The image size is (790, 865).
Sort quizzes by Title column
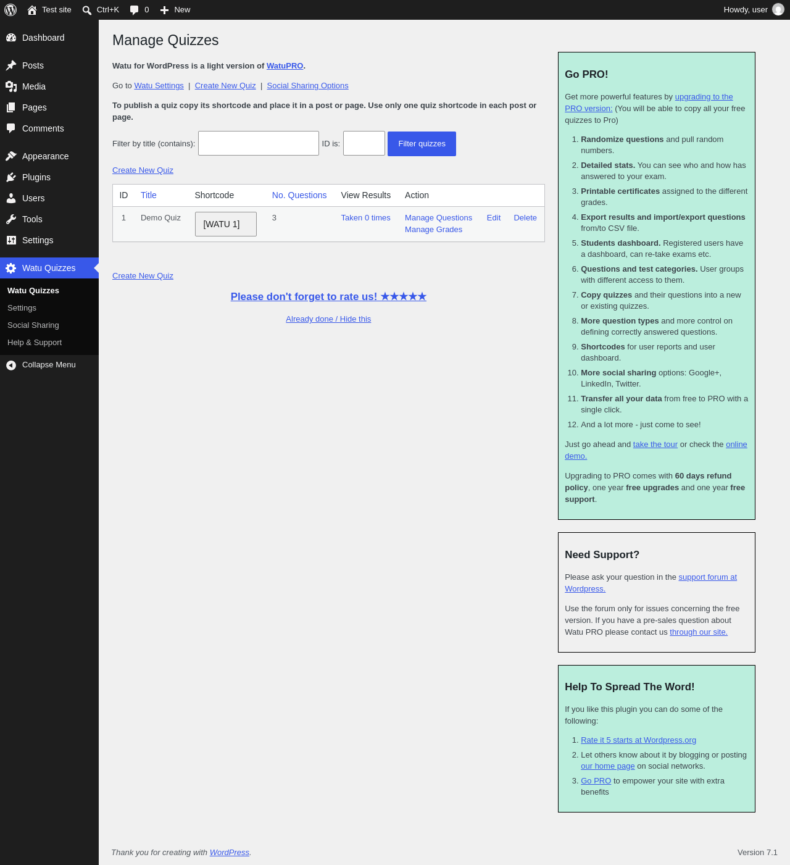(x=149, y=195)
